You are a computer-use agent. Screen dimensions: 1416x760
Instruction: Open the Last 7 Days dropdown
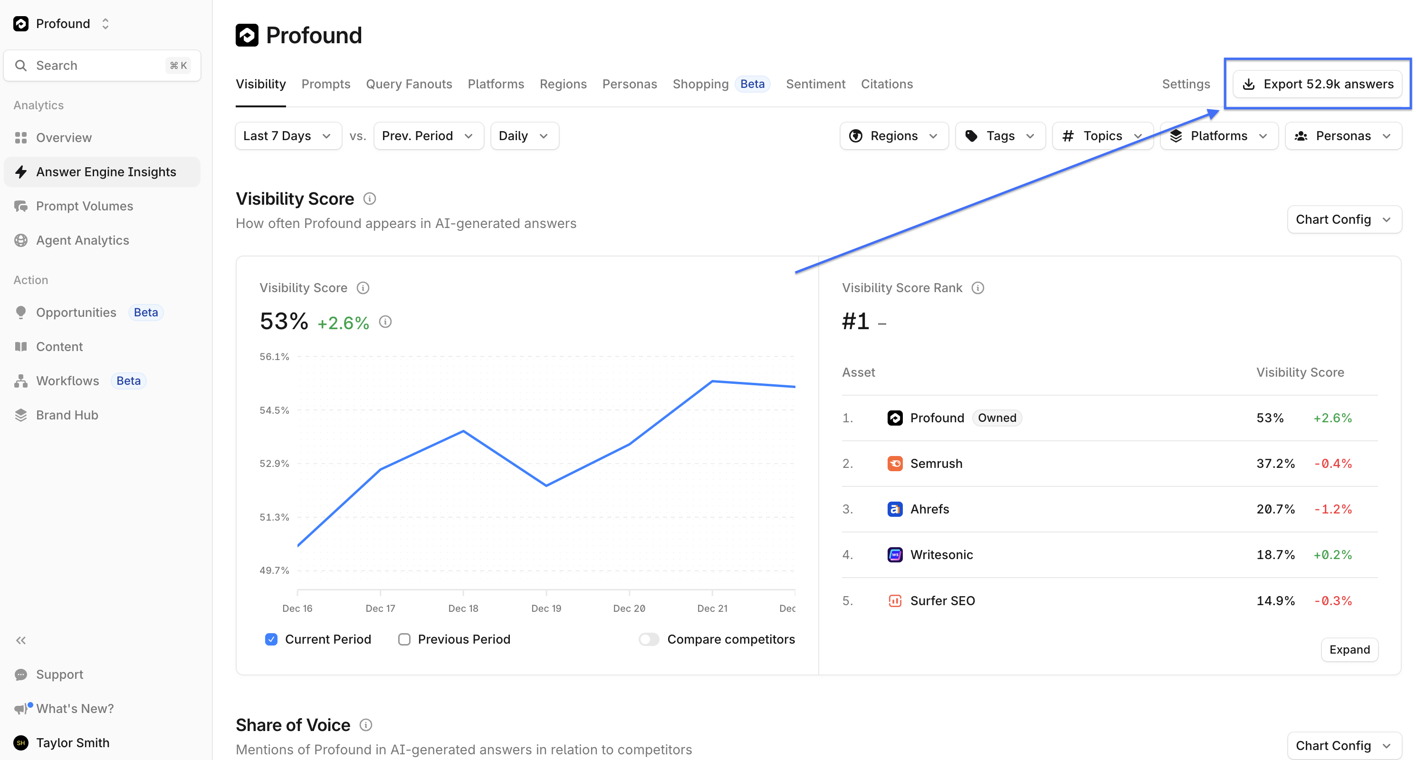point(287,136)
